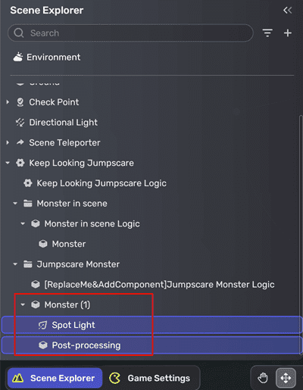Collapse the Scene Explorer panel
Screen dimensions: 303x390
[x=287, y=11]
